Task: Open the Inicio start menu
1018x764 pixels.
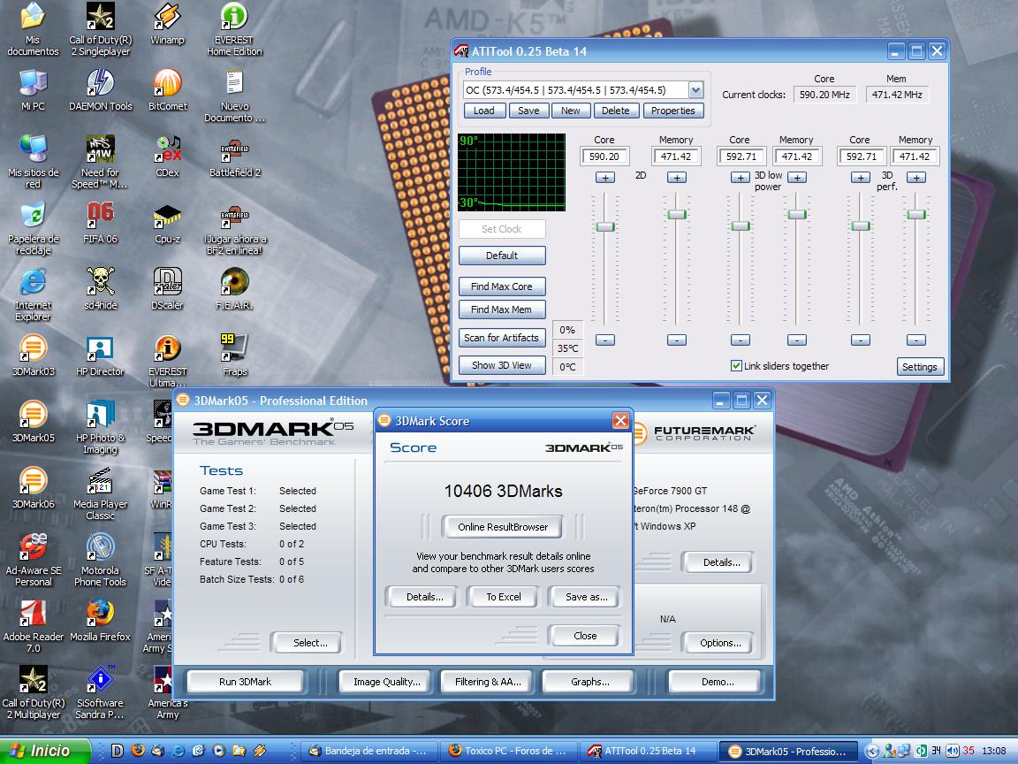Action: tap(44, 751)
